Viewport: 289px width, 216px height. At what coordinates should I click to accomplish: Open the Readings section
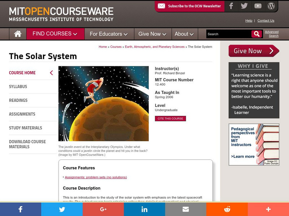click(18, 100)
